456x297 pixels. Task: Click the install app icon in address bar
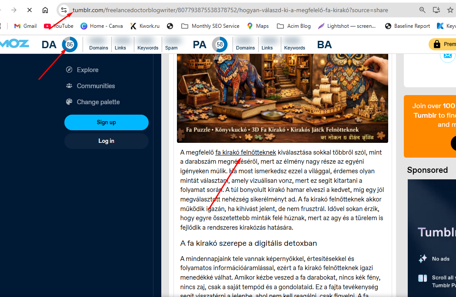pyautogui.click(x=436, y=10)
